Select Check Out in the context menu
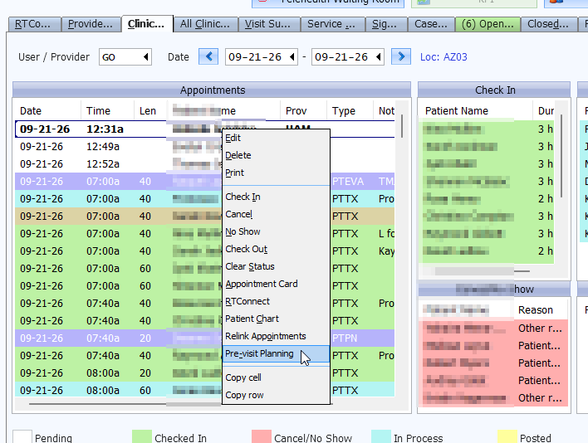 tap(276, 249)
